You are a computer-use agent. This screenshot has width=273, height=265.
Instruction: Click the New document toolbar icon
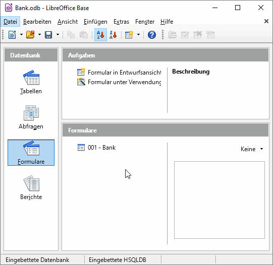12,35
